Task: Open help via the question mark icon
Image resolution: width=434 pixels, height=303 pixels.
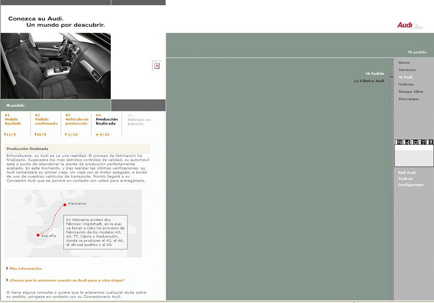Action: 423,142
